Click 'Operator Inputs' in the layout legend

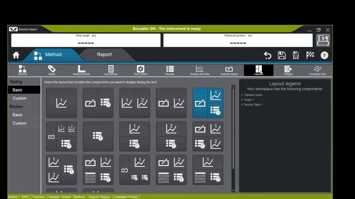coord(253,95)
